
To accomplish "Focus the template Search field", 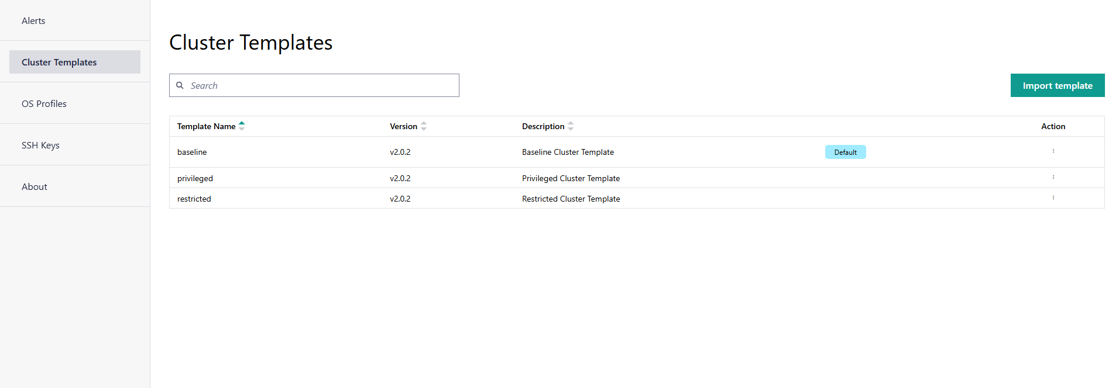I will click(x=314, y=85).
